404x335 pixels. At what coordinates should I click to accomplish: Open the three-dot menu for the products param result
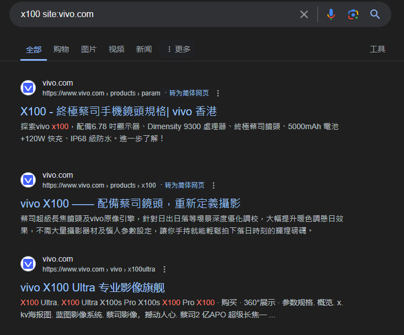[218, 93]
